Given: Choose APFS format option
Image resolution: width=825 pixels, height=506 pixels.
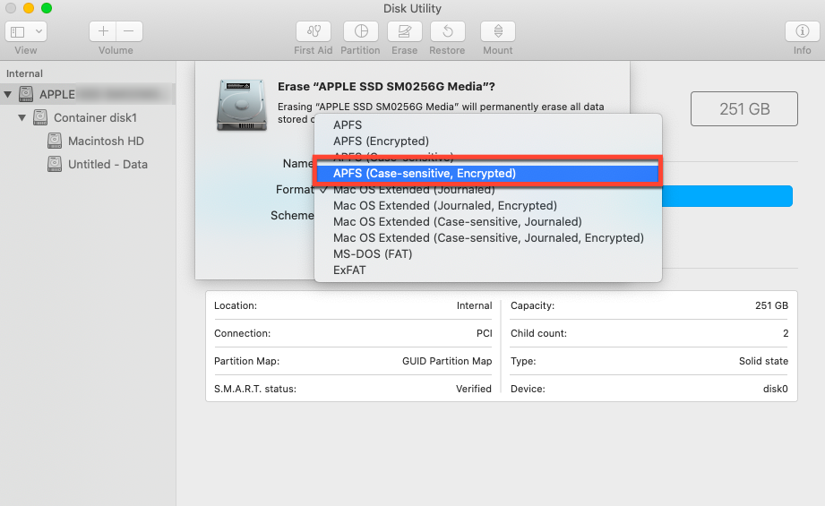Looking at the screenshot, I should [487, 125].
